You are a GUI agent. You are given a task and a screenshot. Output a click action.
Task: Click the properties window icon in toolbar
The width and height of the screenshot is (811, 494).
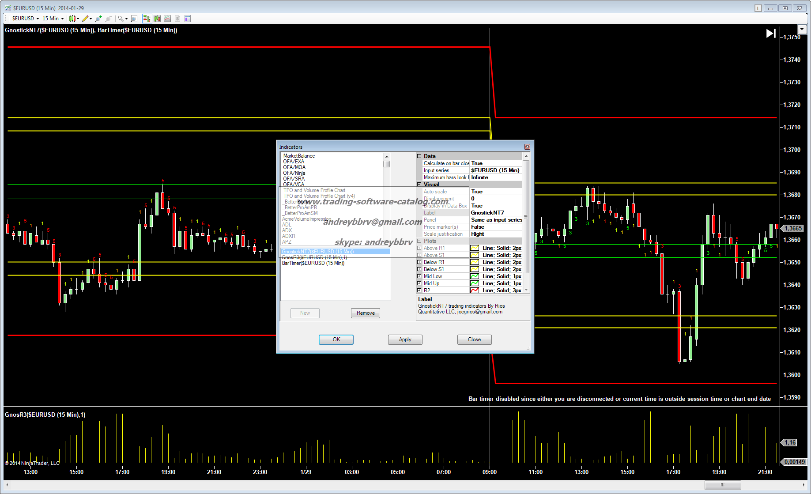point(188,19)
